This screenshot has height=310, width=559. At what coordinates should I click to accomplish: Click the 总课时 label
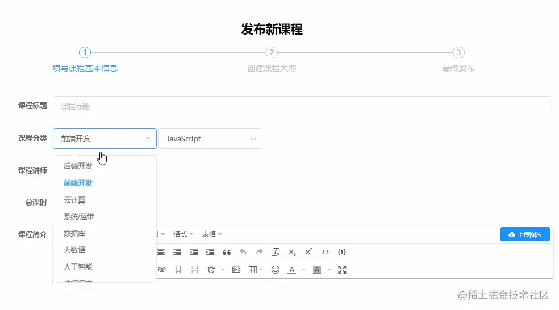coord(36,202)
